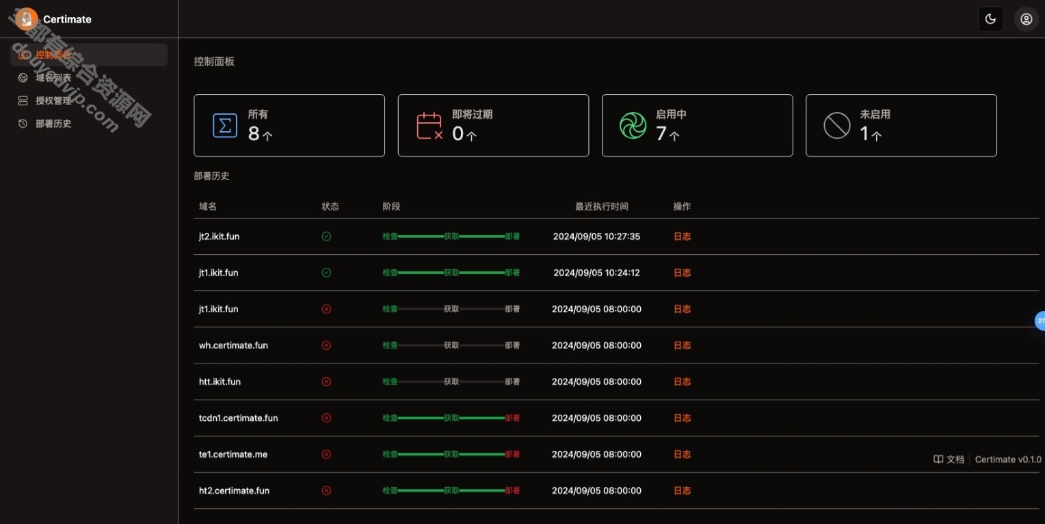Viewport: 1045px width, 524px height.
Task: Click the book icon beside 文档
Action: point(938,459)
